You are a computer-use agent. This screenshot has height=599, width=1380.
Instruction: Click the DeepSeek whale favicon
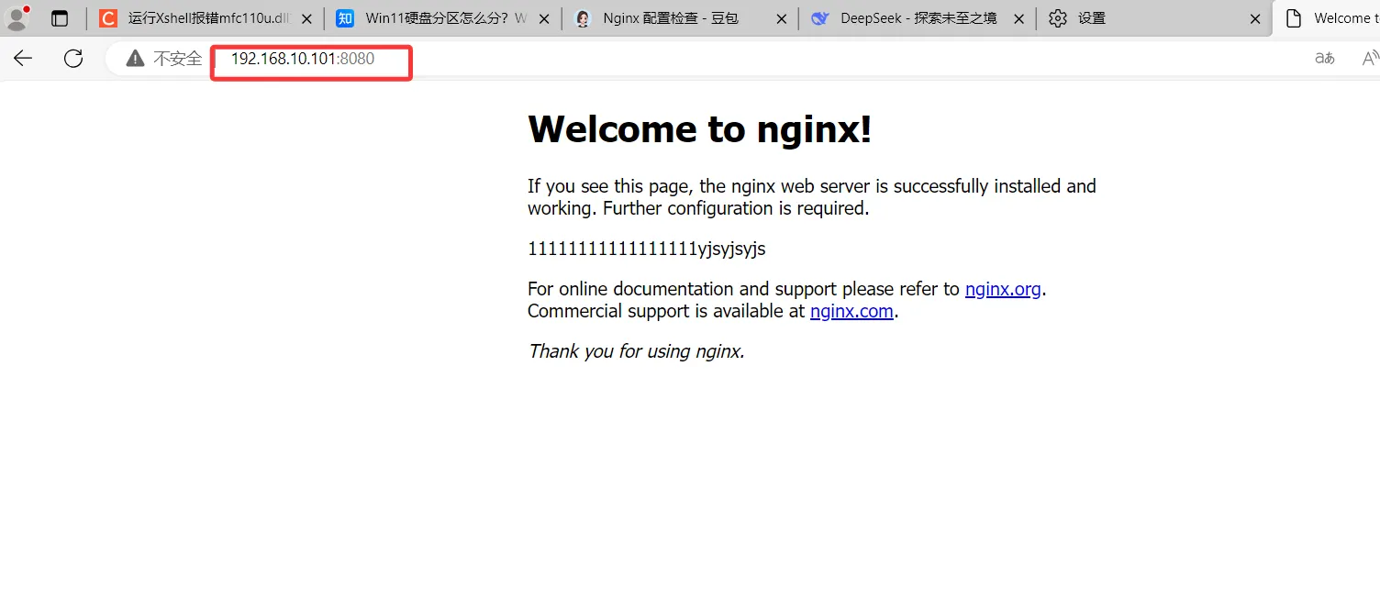click(820, 18)
